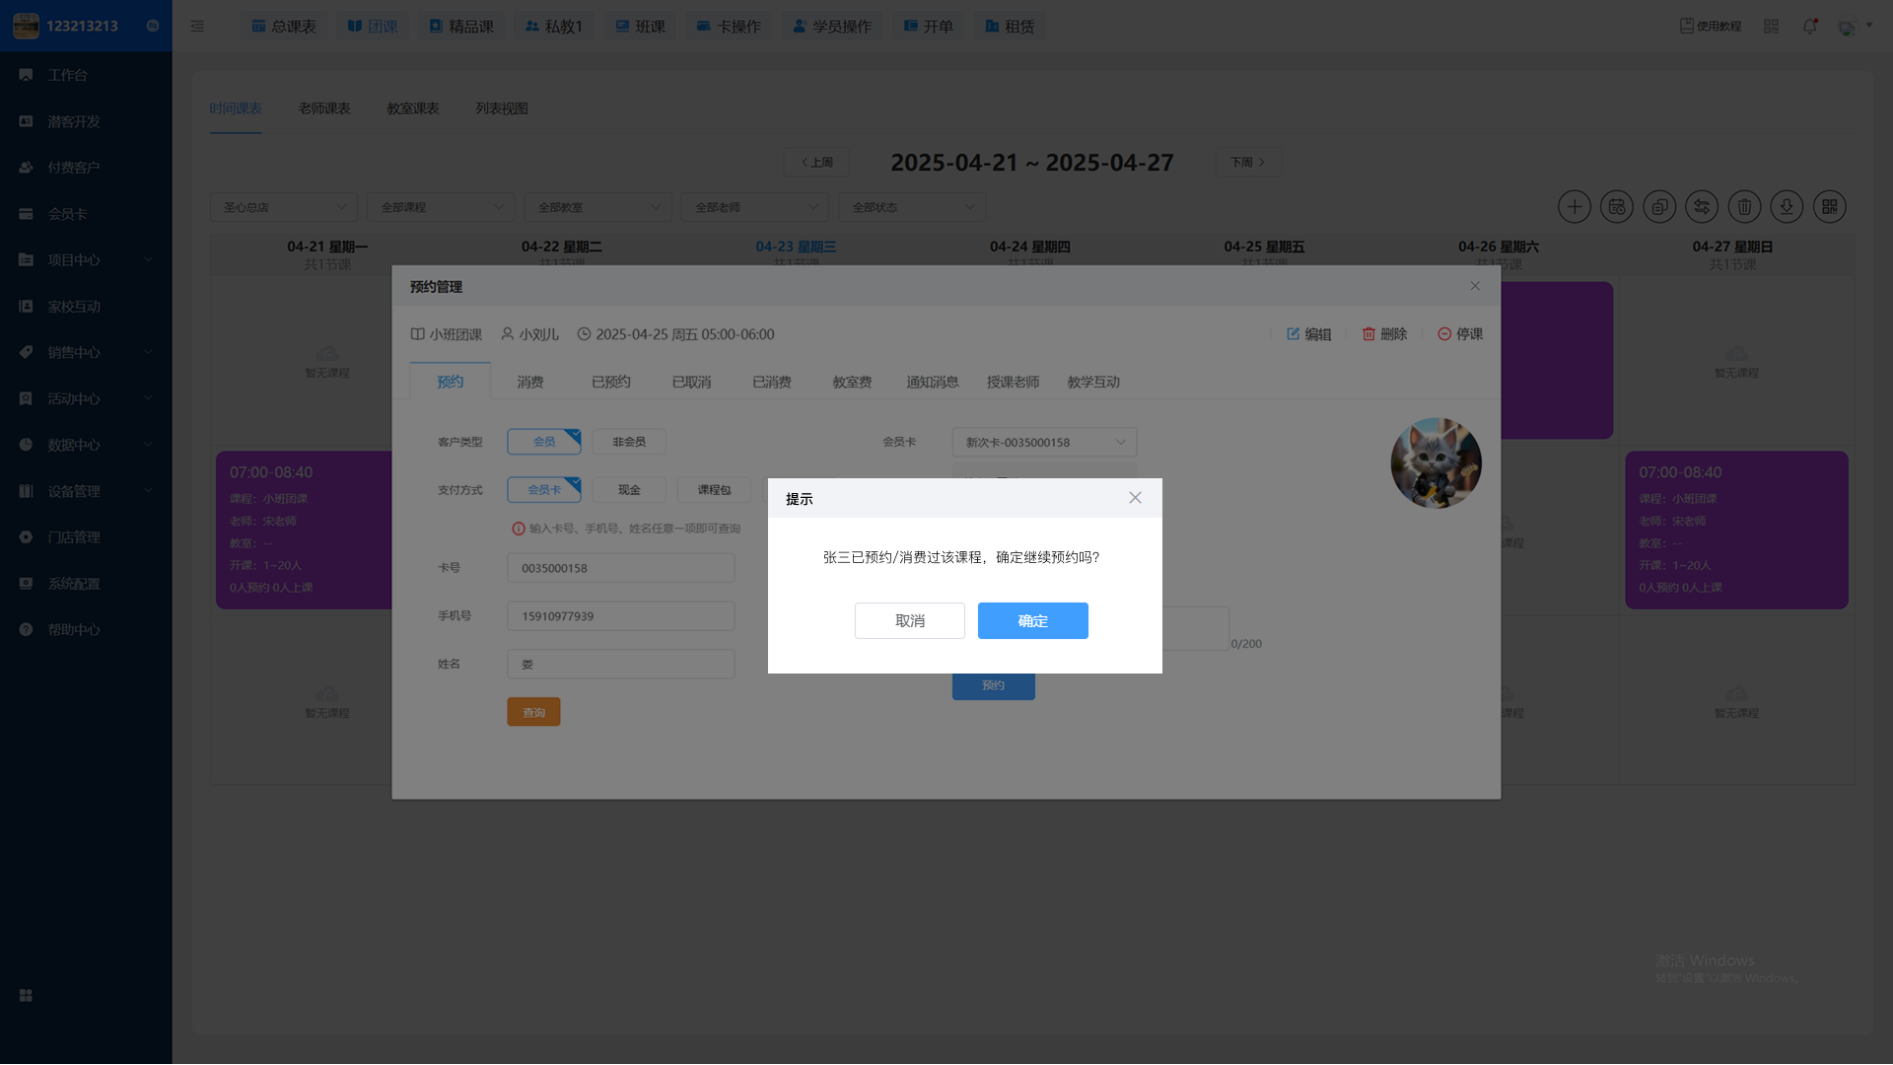Go to next week with 下周

tap(1247, 162)
